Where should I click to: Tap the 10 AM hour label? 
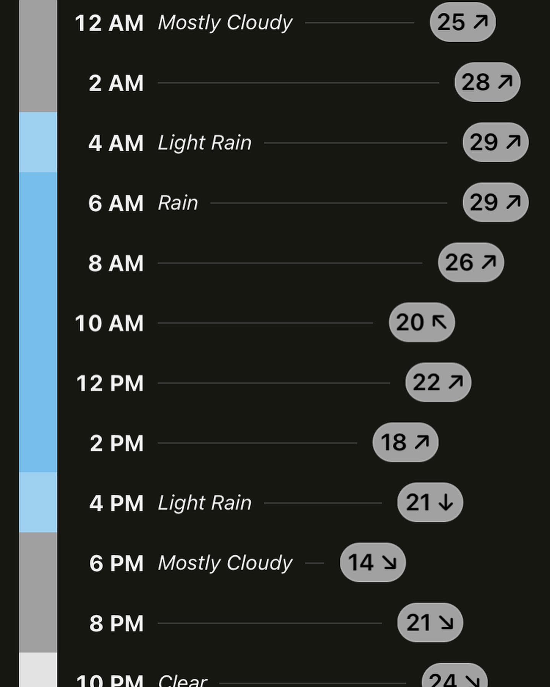(109, 323)
